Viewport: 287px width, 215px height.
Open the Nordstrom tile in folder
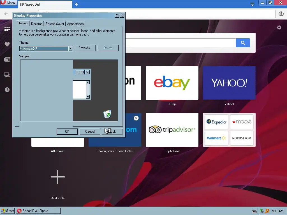click(242, 138)
